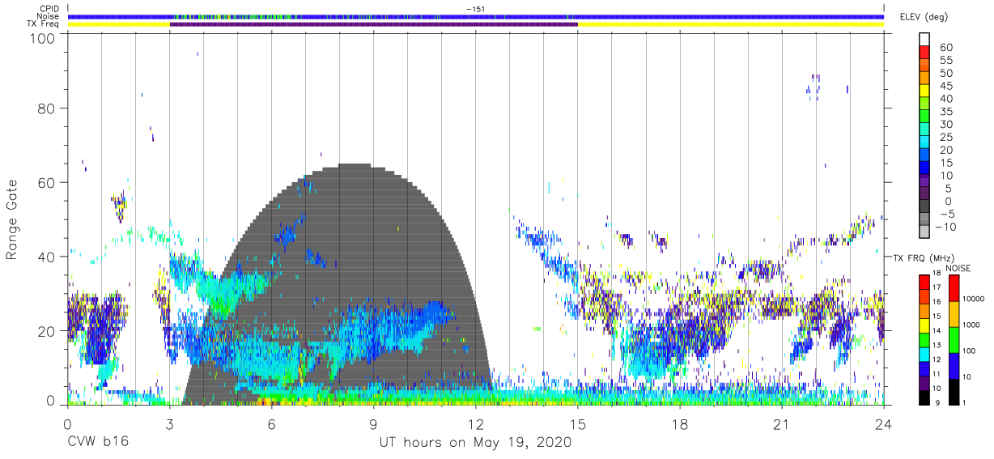Click the Range Gate y-axis label

(12, 220)
